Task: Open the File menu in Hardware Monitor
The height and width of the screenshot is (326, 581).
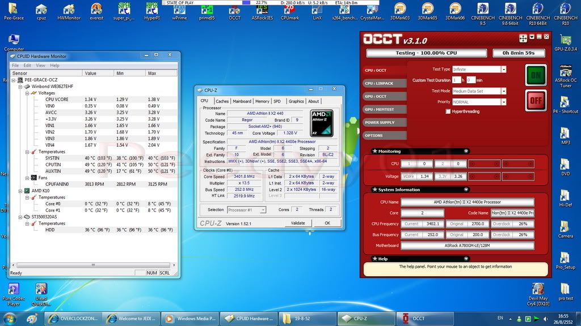Action: [x=15, y=66]
